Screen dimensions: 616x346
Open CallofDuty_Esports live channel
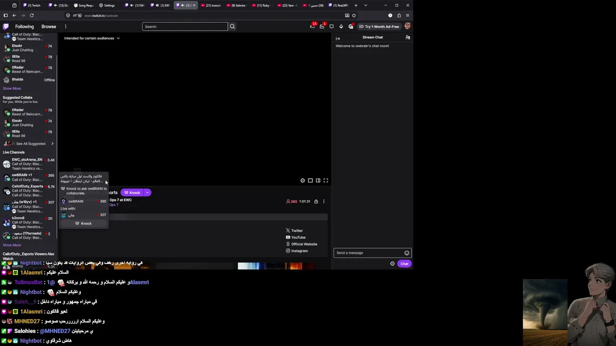tap(29, 191)
